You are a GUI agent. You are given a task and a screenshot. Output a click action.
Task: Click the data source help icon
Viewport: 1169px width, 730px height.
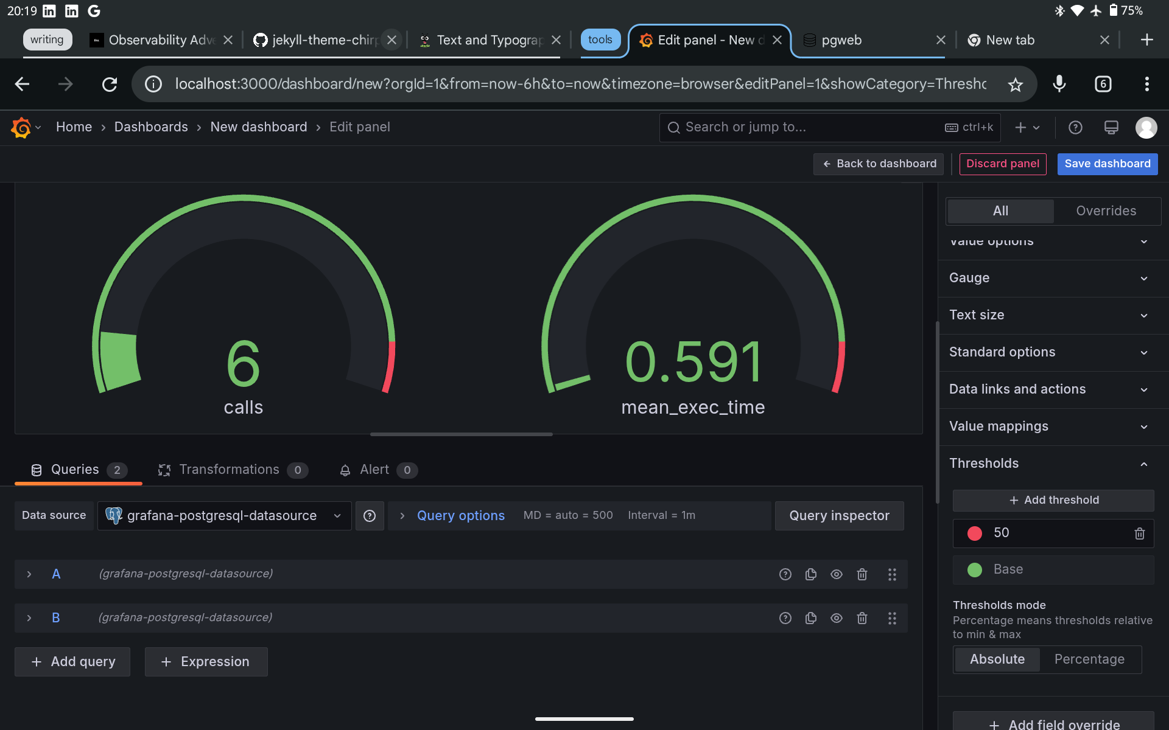370,516
